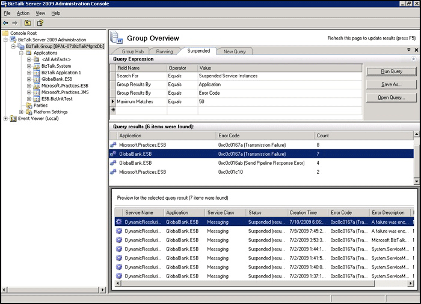Sort results by Count column header
Image resolution: width=421 pixels, height=304 pixels.
click(x=364, y=136)
